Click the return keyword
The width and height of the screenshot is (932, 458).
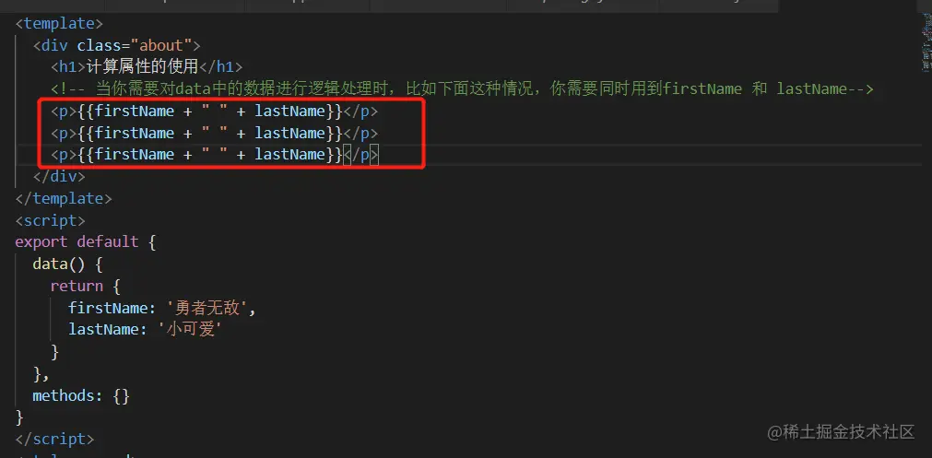click(77, 286)
